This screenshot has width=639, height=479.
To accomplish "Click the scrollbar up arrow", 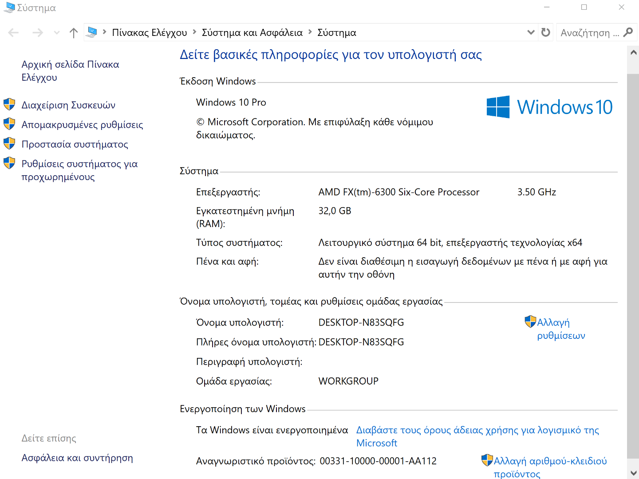I will tap(633, 52).
